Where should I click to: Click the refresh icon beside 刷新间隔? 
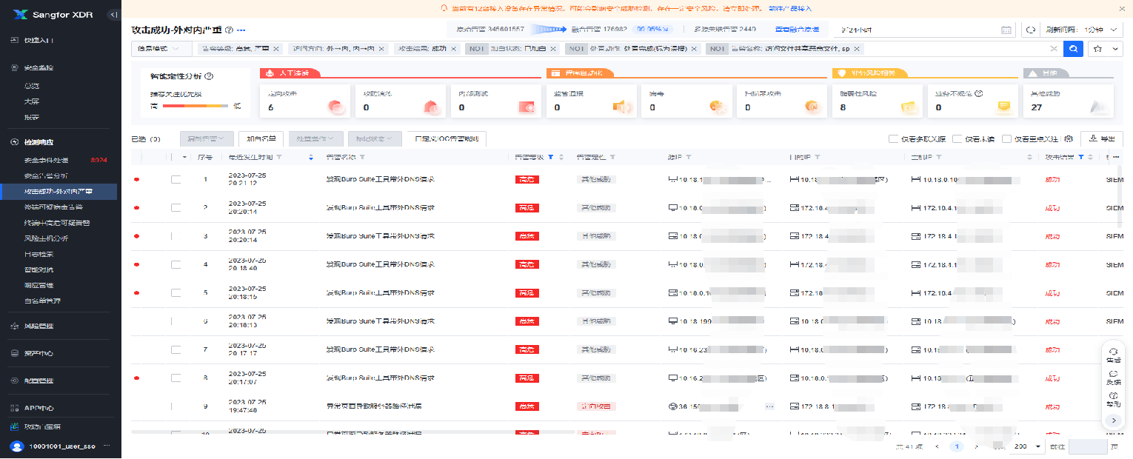(x=1032, y=30)
